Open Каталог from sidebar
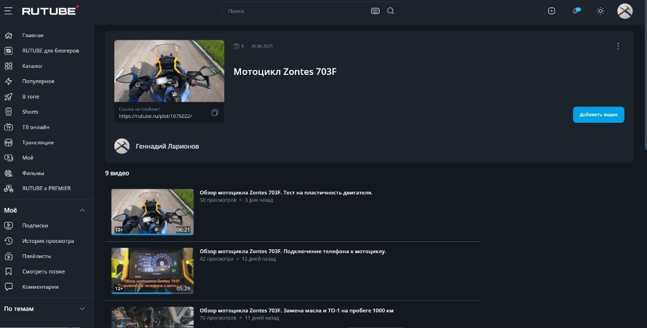Image resolution: width=647 pixels, height=328 pixels. click(32, 66)
